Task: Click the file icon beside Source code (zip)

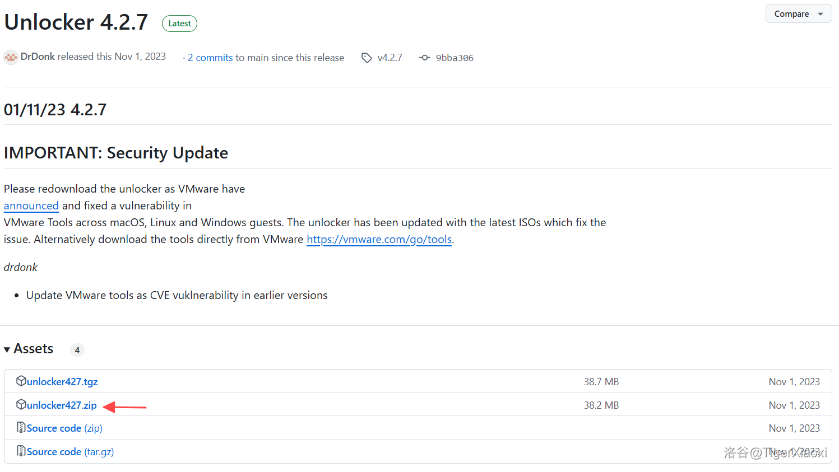Action: pyautogui.click(x=21, y=428)
